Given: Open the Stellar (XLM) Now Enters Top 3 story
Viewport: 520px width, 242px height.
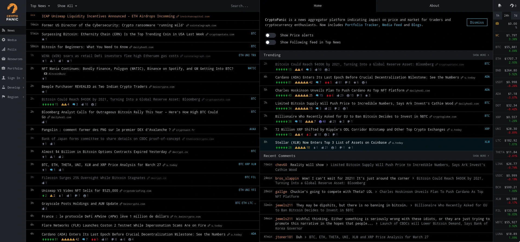Looking at the screenshot, I should coord(331,143).
